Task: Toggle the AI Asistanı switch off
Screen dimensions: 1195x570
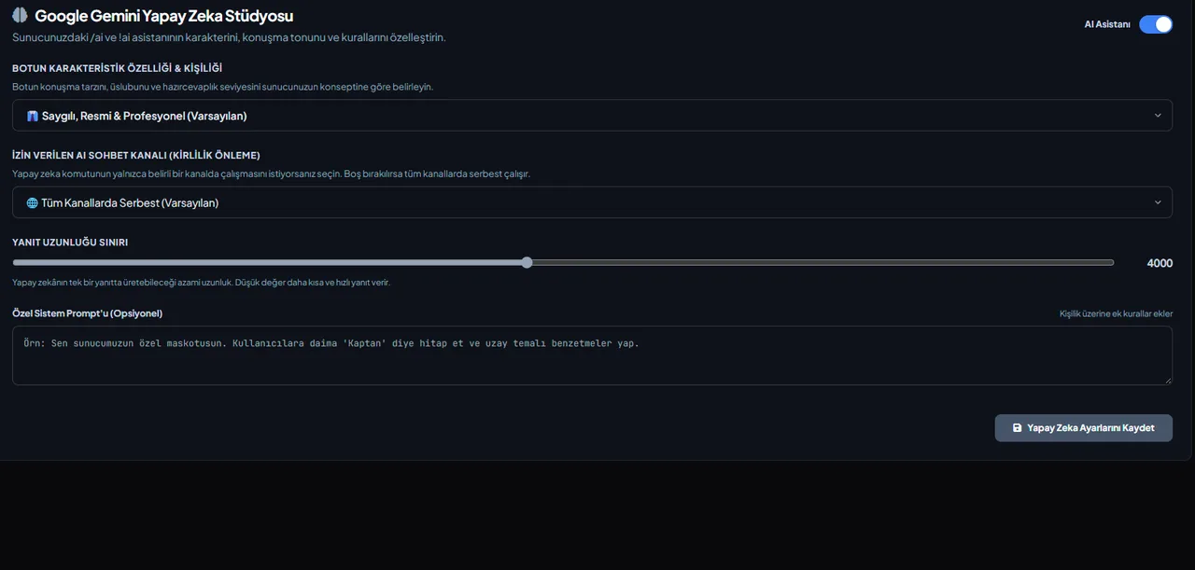Action: [x=1156, y=24]
